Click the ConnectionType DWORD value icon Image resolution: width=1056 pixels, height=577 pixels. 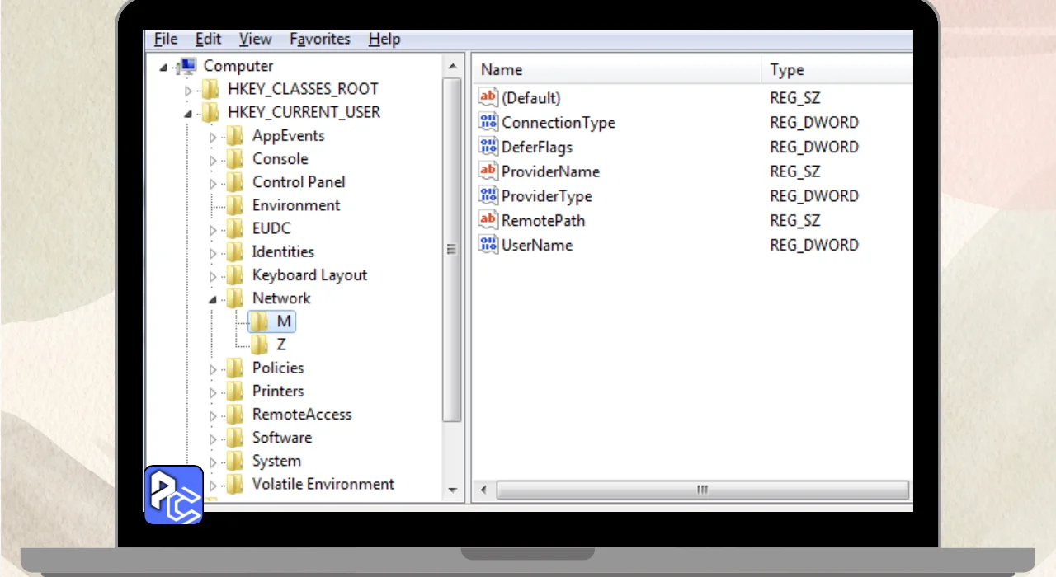[x=488, y=122]
